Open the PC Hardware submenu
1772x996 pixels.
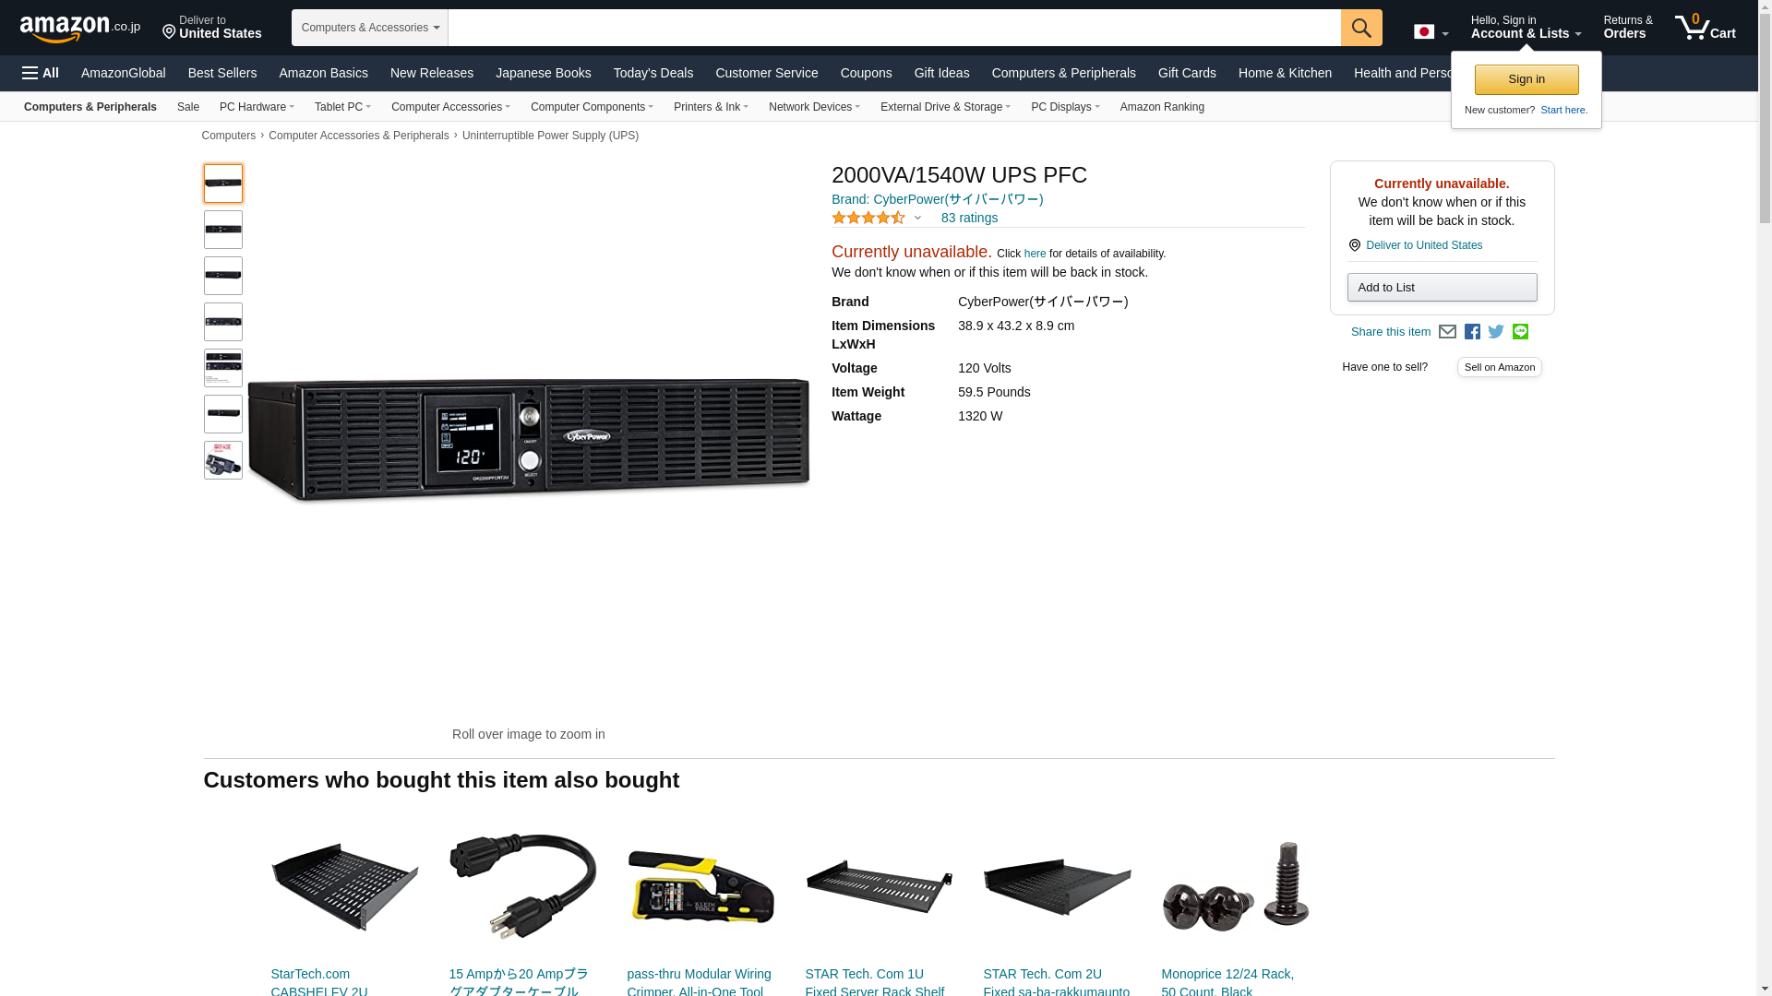tap(257, 107)
